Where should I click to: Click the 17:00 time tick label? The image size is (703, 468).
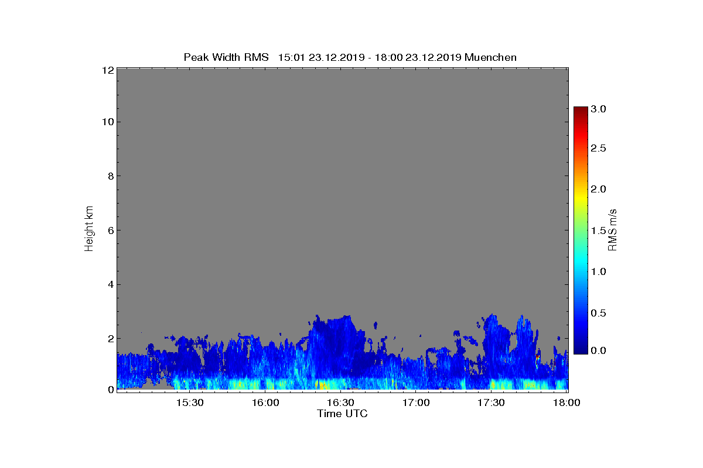point(417,403)
